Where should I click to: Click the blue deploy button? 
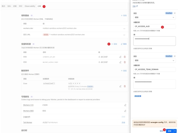click(x=170, y=131)
